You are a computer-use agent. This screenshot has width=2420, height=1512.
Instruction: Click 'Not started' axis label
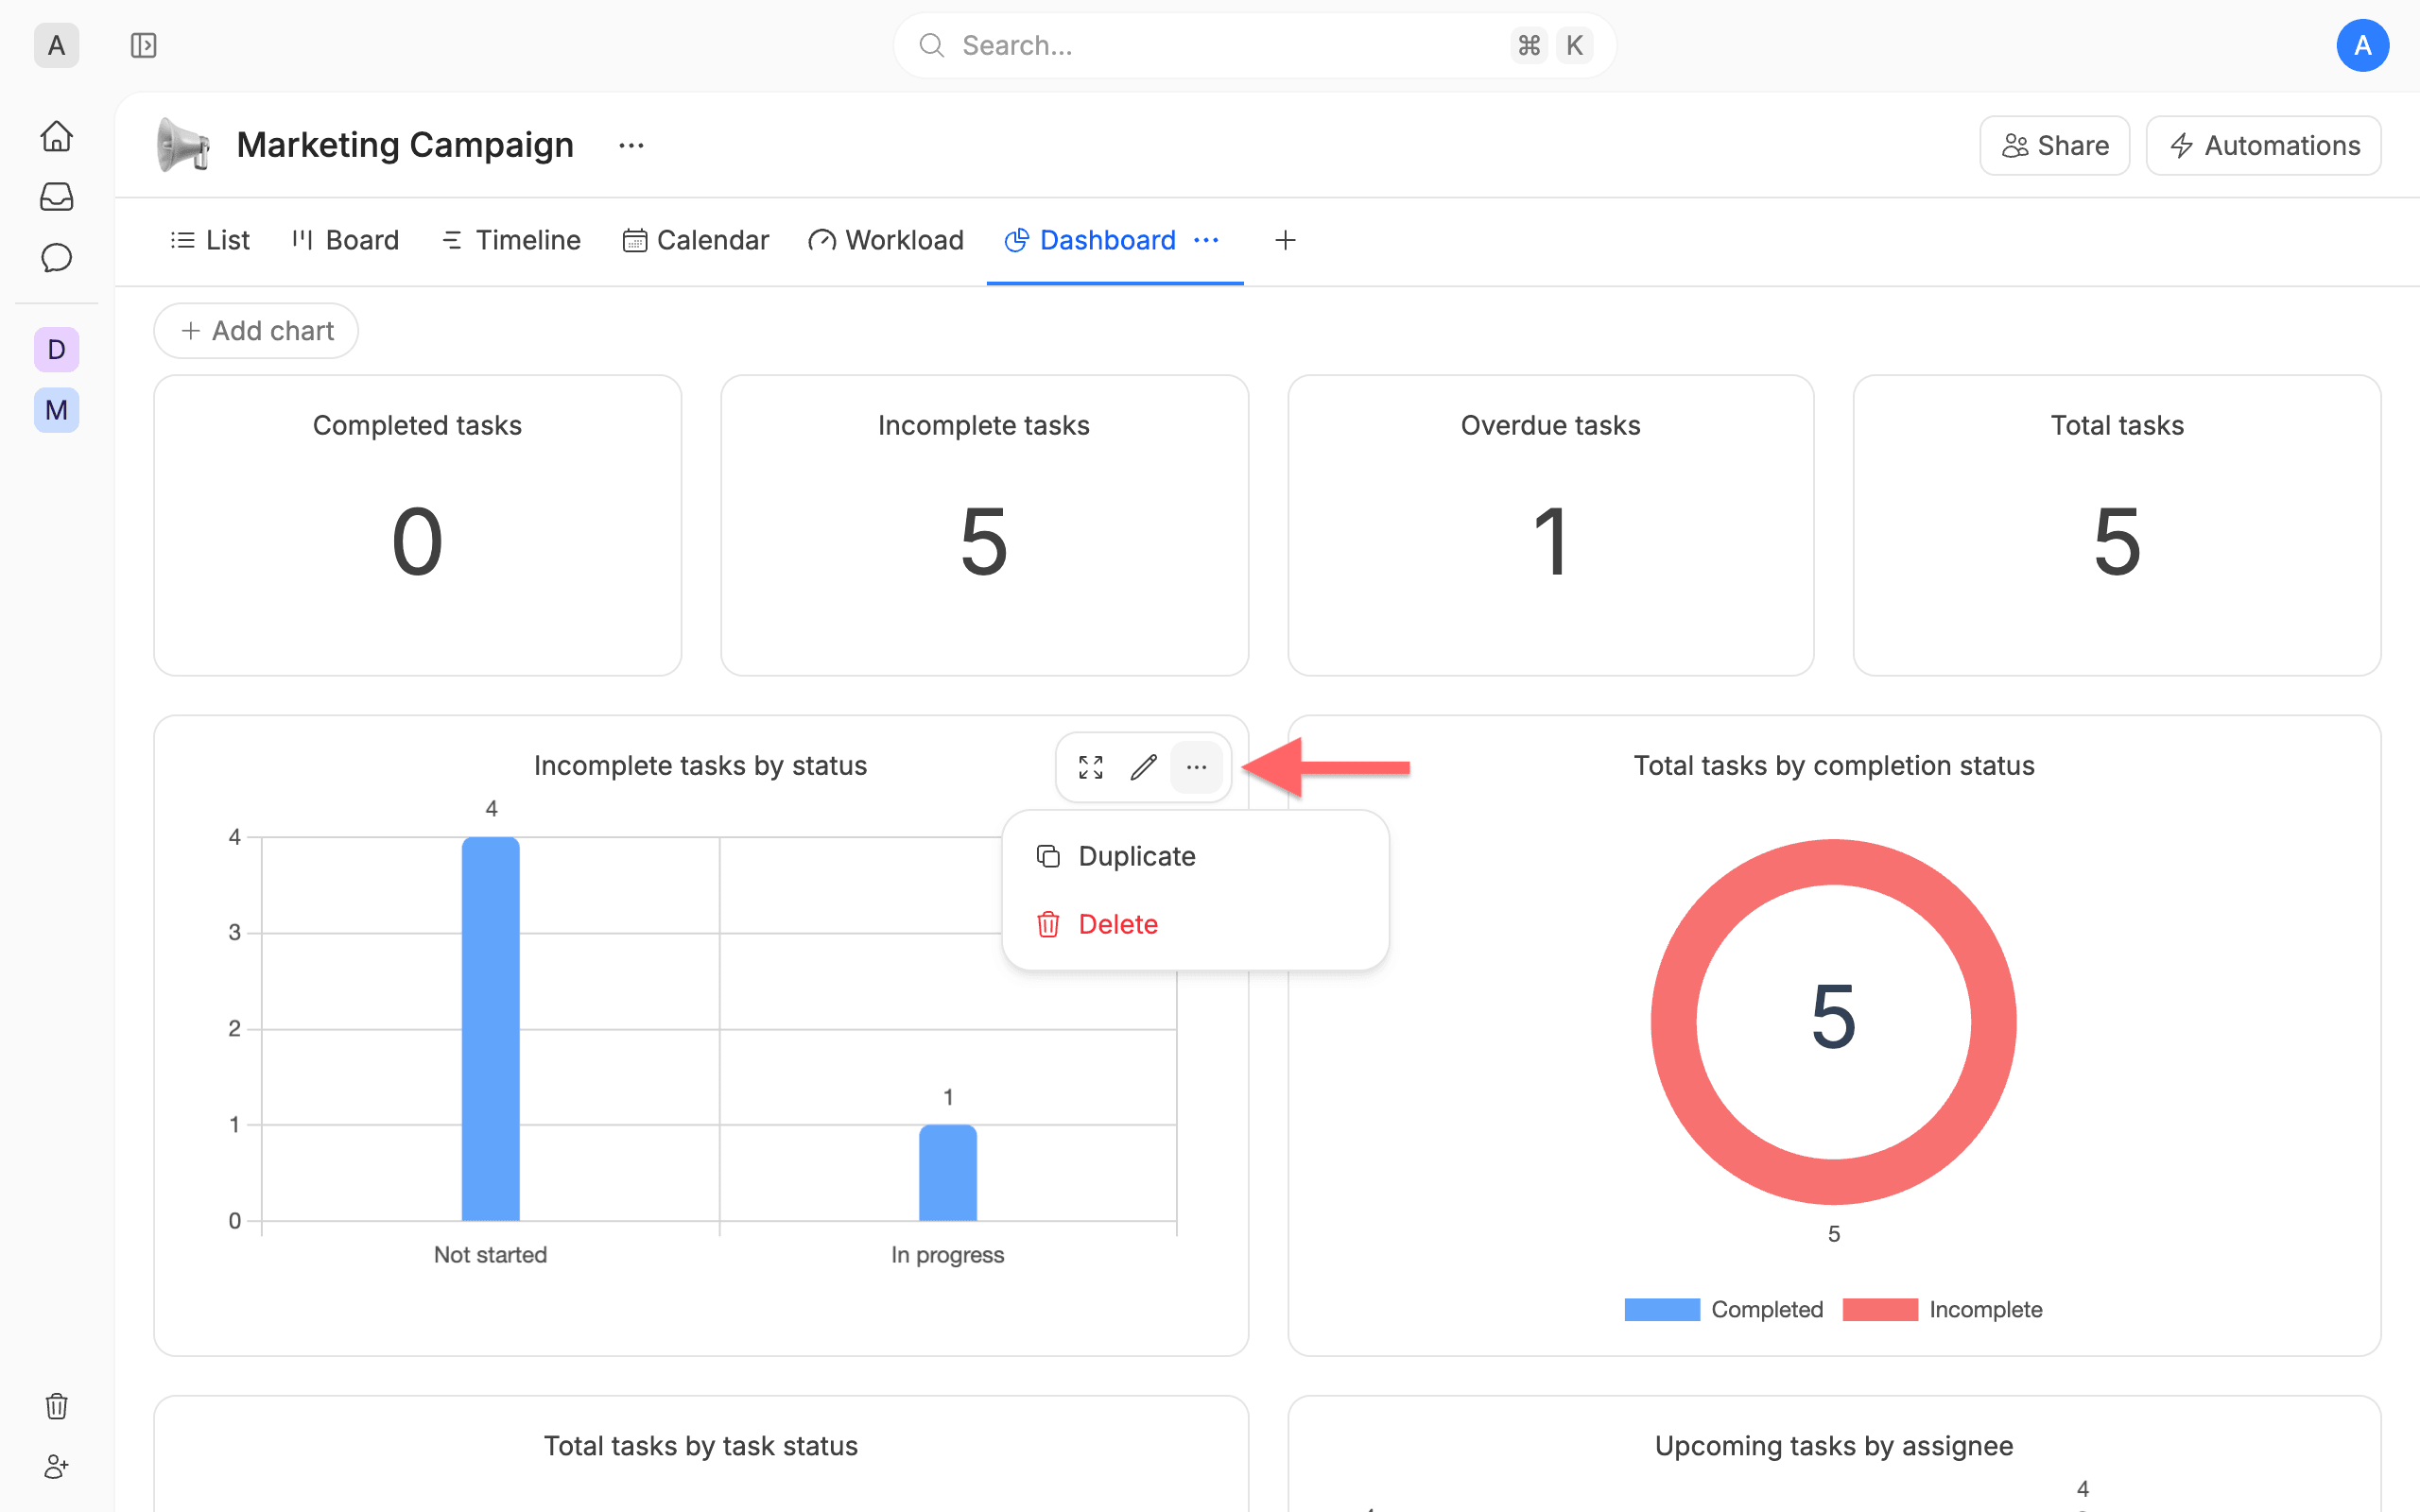point(490,1255)
